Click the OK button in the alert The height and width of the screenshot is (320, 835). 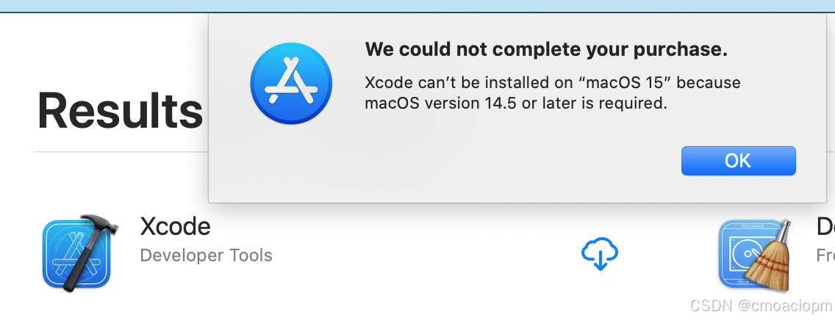tap(738, 161)
